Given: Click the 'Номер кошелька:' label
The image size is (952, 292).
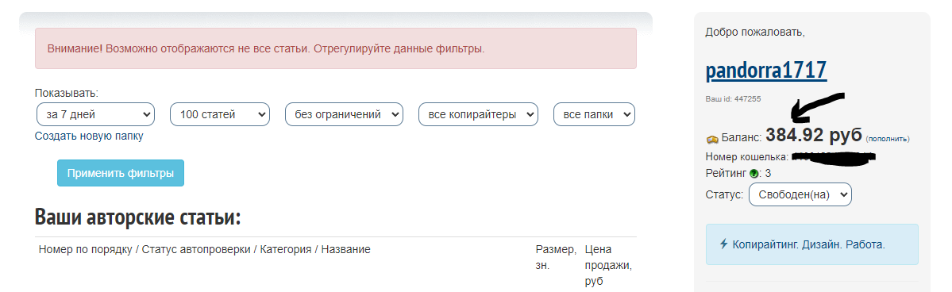Looking at the screenshot, I should 747,156.
